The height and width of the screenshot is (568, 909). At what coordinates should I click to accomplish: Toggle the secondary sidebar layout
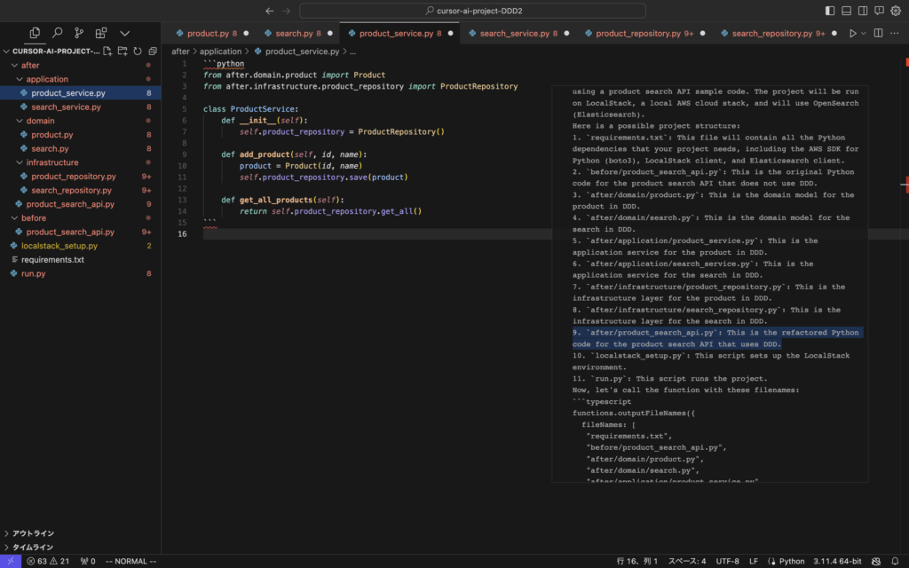[863, 11]
